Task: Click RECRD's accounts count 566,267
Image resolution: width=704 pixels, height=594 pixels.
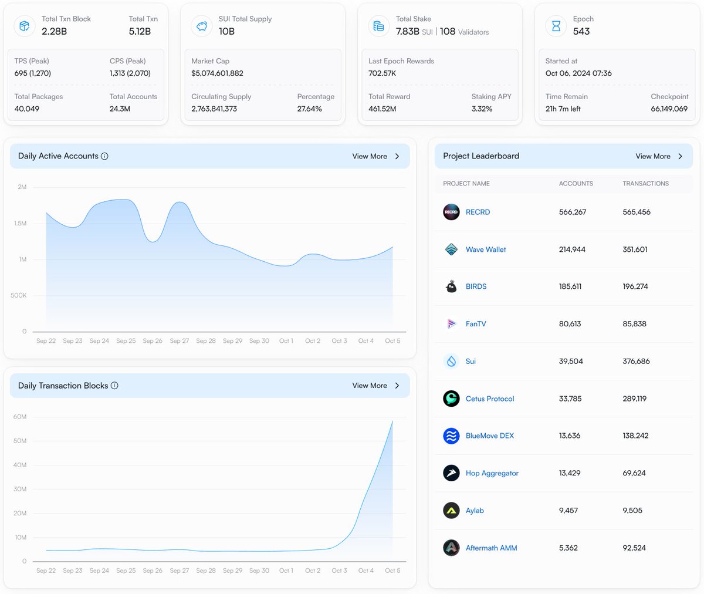Action: [x=573, y=212]
